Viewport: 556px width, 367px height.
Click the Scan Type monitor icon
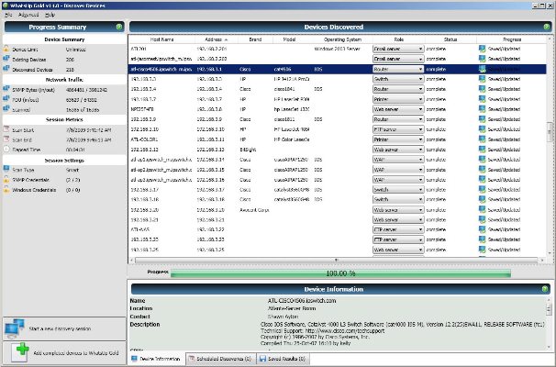[x=6, y=169]
